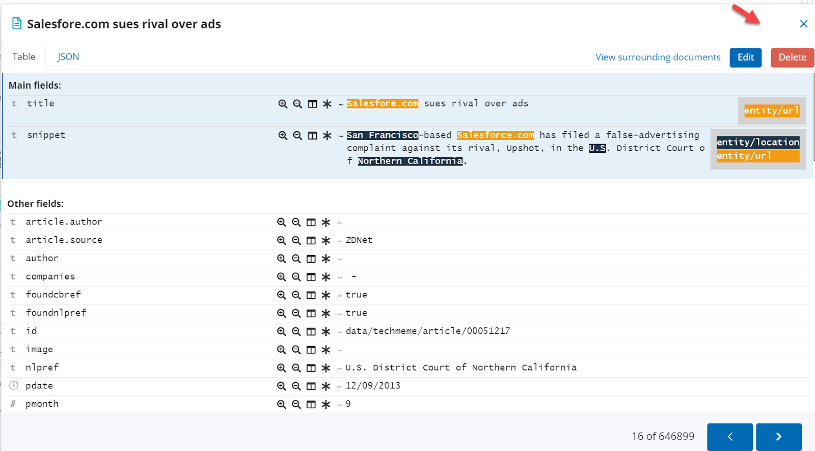Switch to the Table tab
The width and height of the screenshot is (815, 451).
coord(24,57)
